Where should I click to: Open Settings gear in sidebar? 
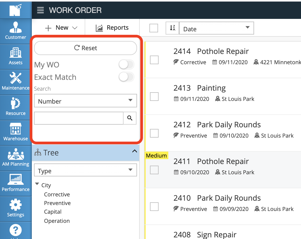(x=16, y=208)
